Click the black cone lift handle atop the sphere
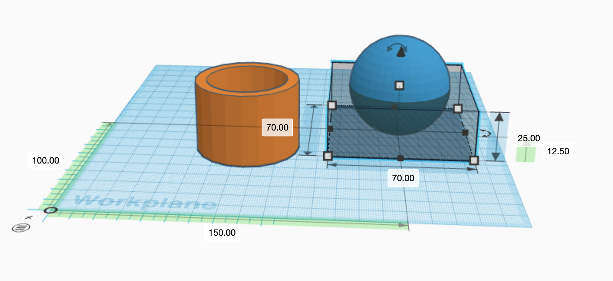The width and height of the screenshot is (613, 281). [401, 52]
